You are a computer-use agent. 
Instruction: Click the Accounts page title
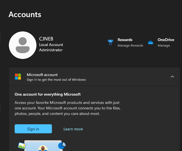(25, 15)
